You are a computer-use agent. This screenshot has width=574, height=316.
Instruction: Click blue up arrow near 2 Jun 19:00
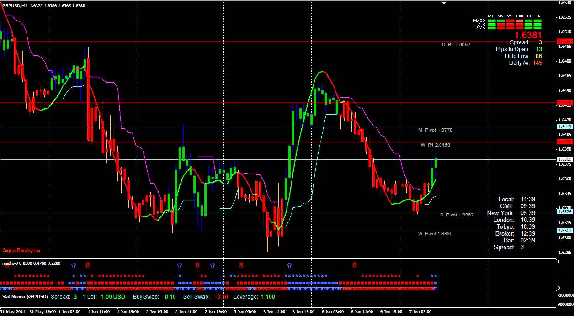(213, 265)
